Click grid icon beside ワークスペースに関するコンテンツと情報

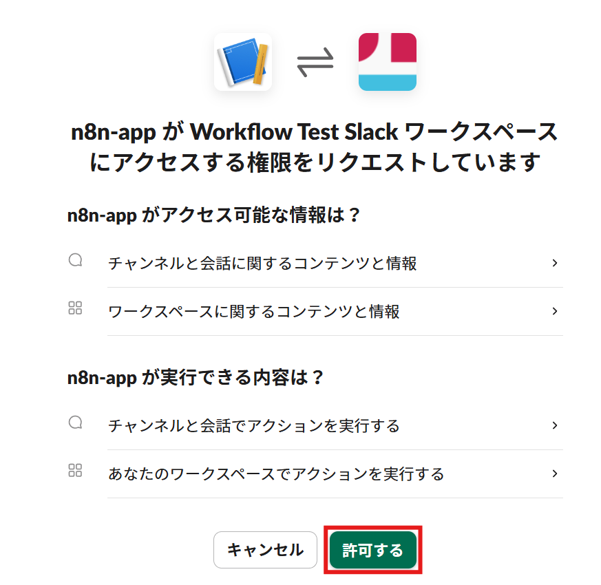(x=76, y=308)
